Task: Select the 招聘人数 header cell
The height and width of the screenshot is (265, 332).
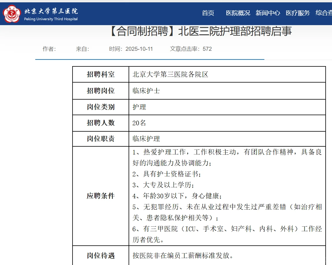Action: tap(101, 123)
